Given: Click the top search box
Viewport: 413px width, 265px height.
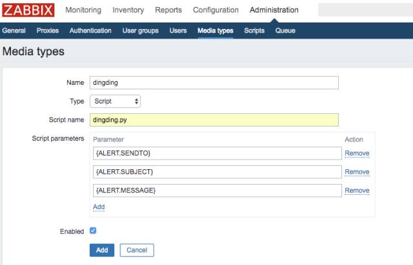Looking at the screenshot, I should [x=365, y=10].
